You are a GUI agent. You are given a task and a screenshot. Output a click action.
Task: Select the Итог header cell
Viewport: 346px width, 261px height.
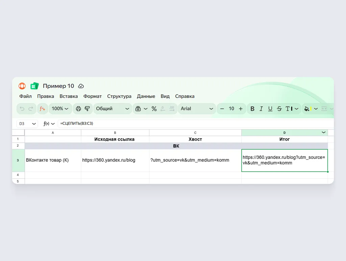pyautogui.click(x=285, y=139)
